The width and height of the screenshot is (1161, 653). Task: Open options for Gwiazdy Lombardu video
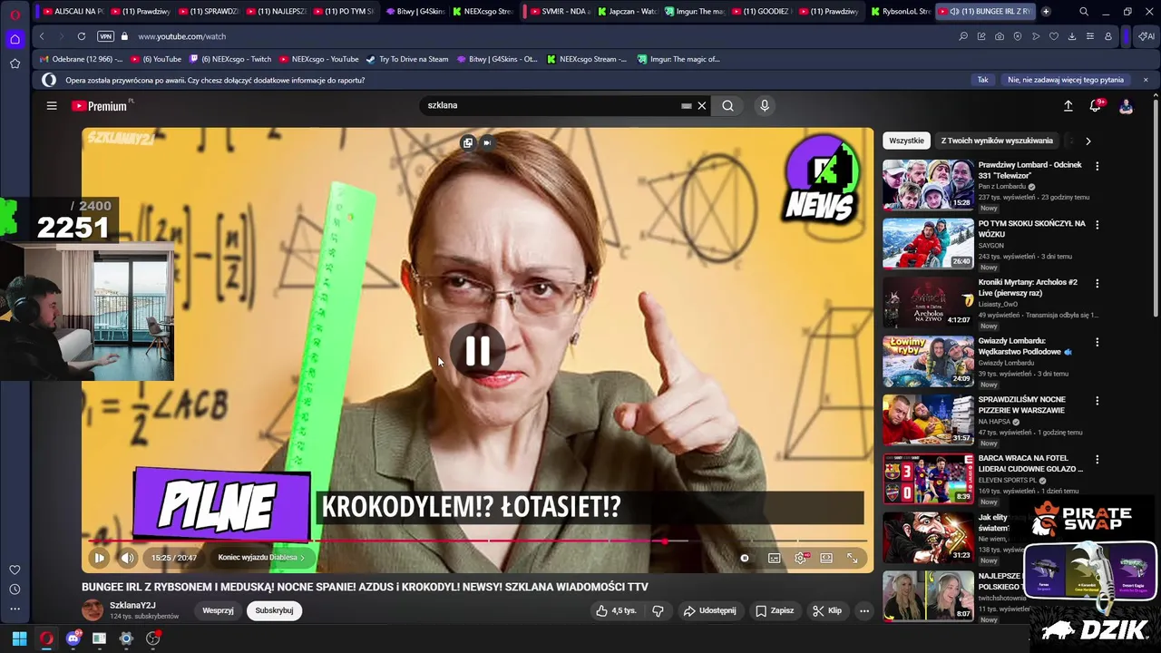(1097, 343)
